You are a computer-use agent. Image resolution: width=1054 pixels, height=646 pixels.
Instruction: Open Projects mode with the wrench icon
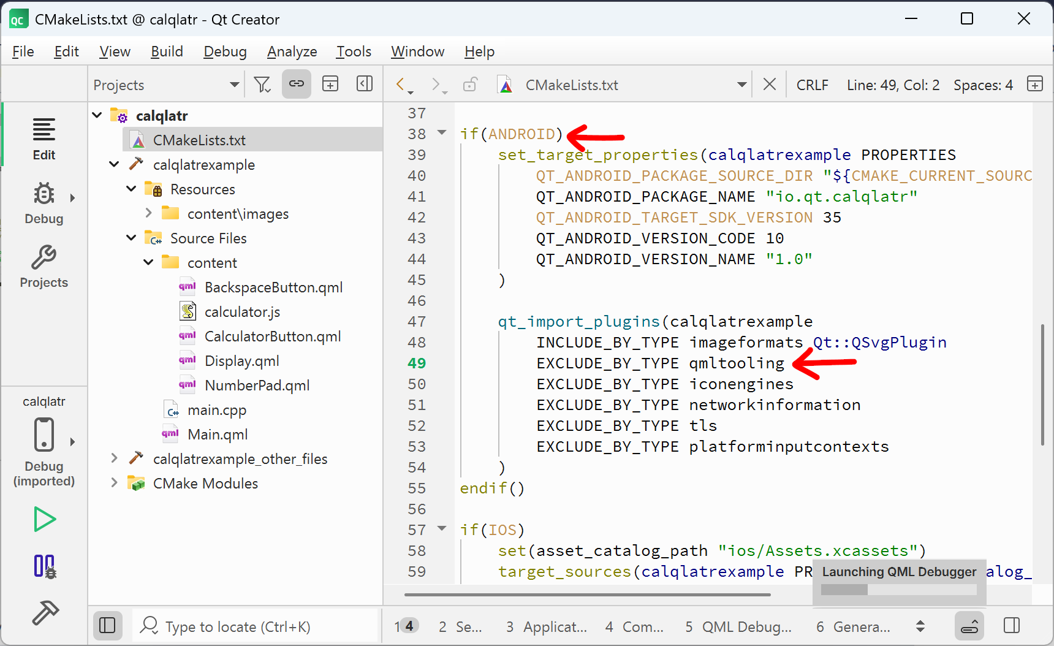[x=44, y=267]
